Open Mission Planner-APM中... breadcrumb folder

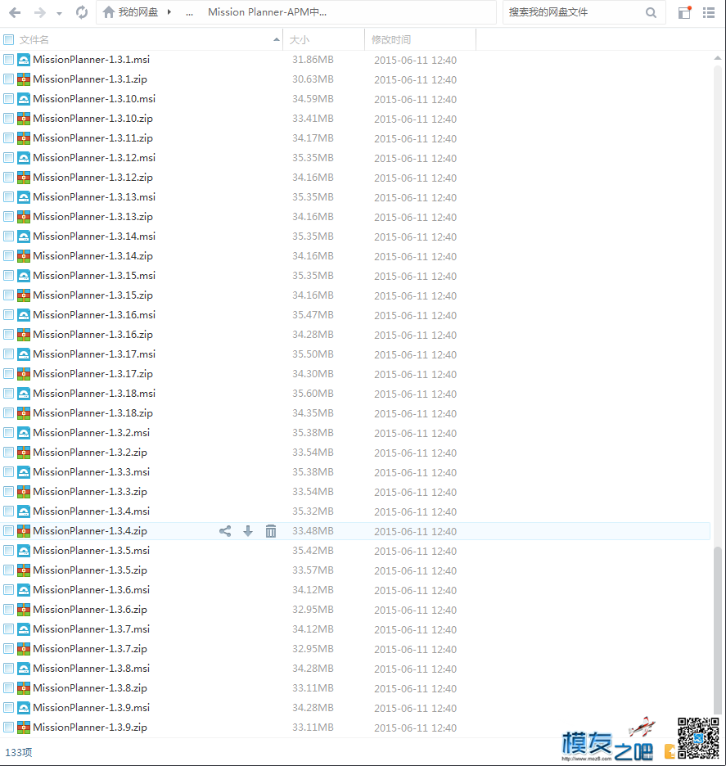(268, 11)
